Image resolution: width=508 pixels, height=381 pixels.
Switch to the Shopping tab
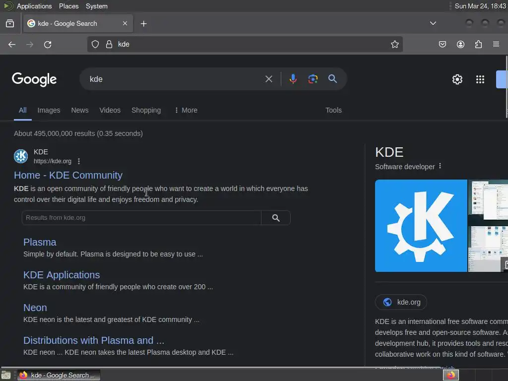pos(146,110)
